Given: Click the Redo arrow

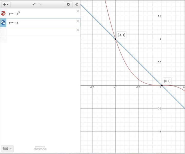Looking at the screenshot, I should click(x=40, y=4).
